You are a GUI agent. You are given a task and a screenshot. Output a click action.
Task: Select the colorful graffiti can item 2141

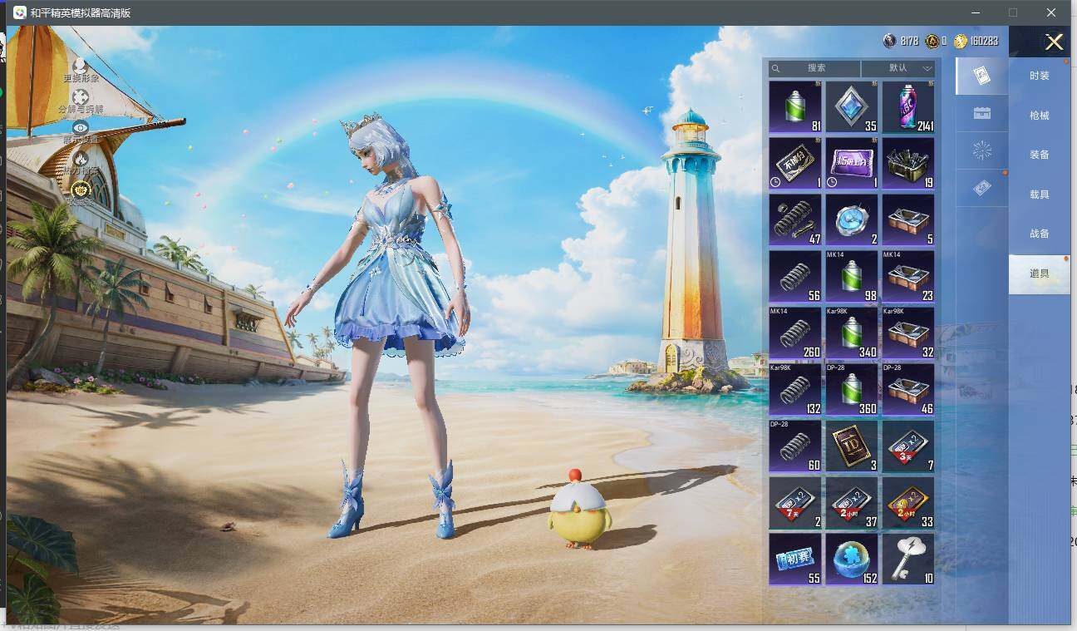click(908, 107)
